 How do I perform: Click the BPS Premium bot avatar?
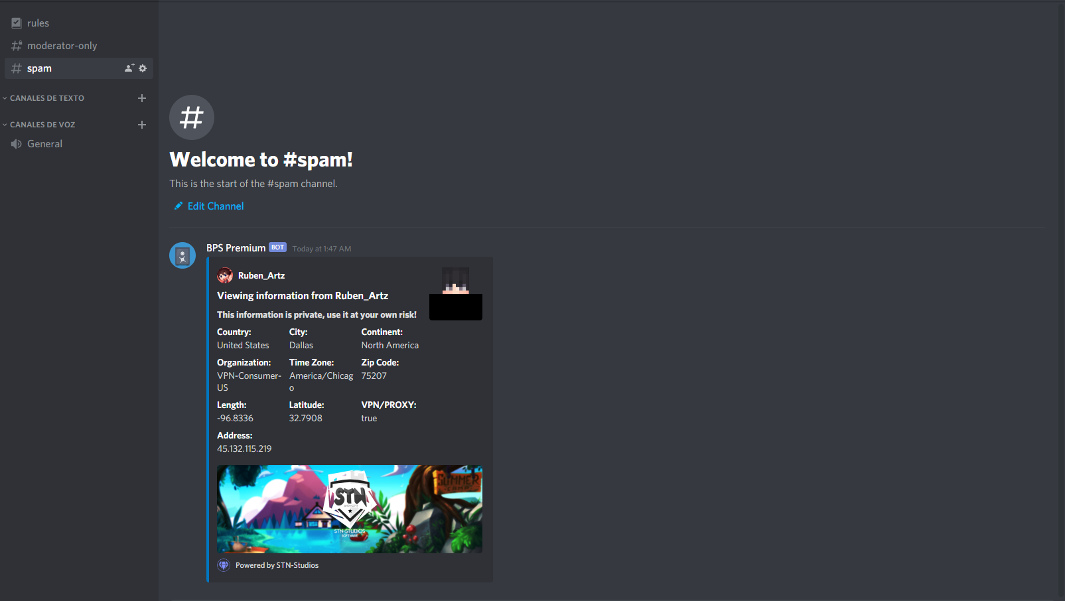(x=182, y=255)
